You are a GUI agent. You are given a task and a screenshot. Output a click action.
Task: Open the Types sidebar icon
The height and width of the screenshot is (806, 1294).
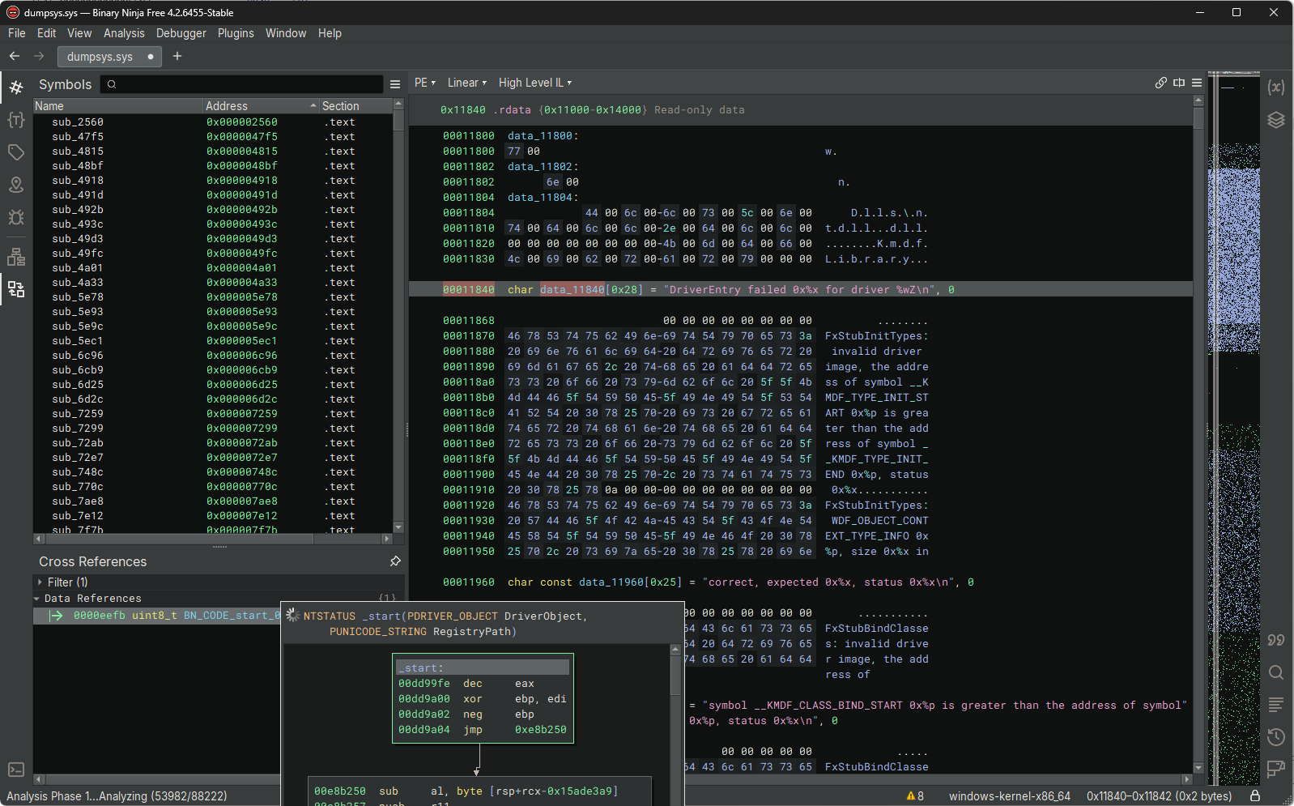(16, 120)
